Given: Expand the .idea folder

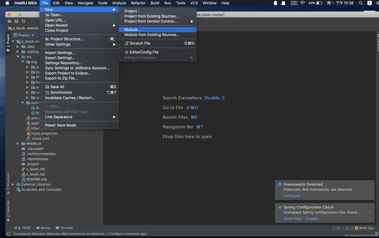Looking at the screenshot, I should (18, 47).
